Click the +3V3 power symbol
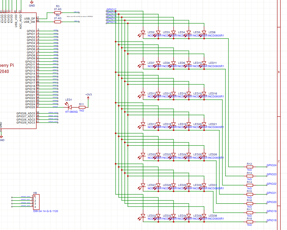The height and width of the screenshot is (230, 287). 88,95
